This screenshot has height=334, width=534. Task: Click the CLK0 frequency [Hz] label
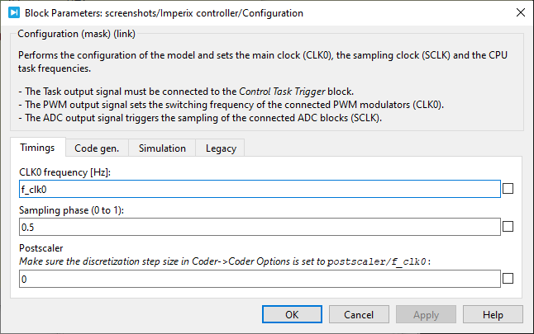(x=65, y=172)
